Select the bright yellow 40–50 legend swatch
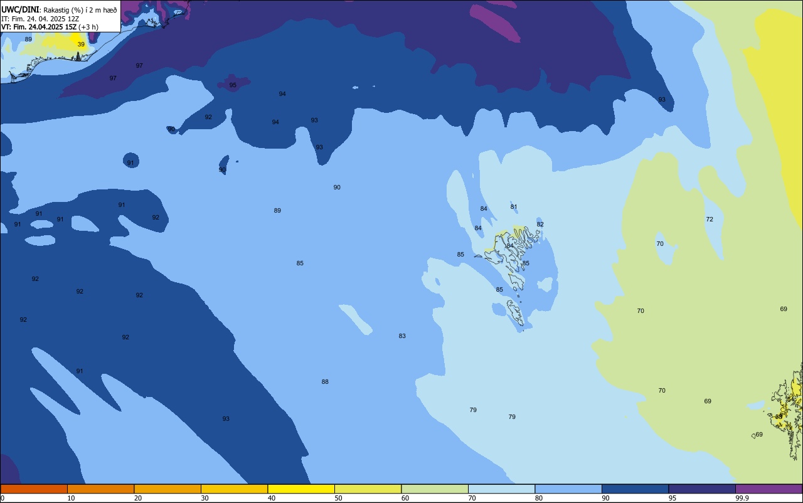 301,489
